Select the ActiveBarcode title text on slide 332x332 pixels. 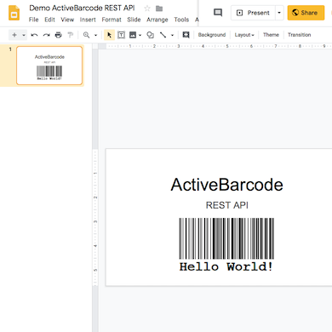(226, 185)
